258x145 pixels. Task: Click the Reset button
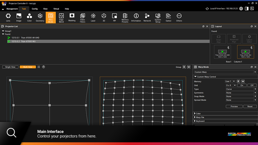tap(250, 106)
